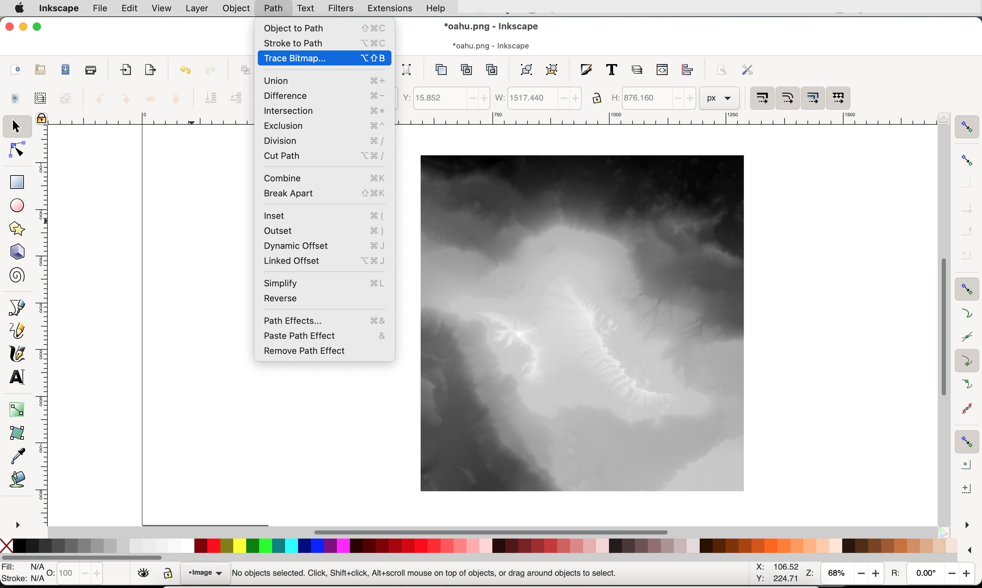Click the lock aspect ratio toggle

coord(596,97)
